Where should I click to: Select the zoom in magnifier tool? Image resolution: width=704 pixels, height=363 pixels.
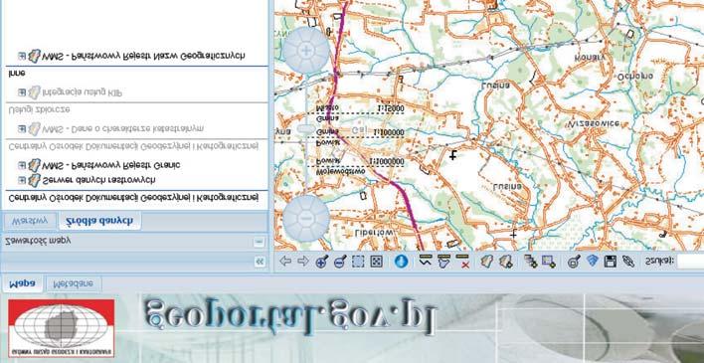[322, 262]
